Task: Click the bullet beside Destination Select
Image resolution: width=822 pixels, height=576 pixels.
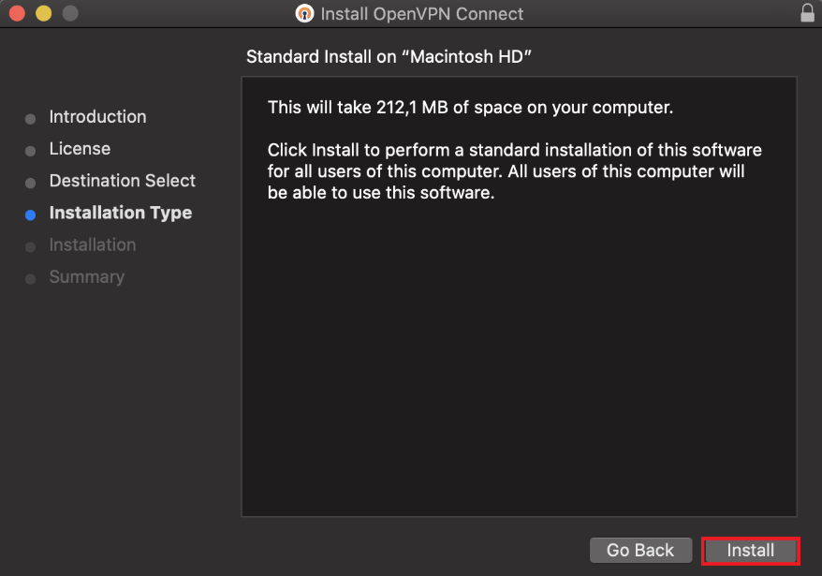Action: (x=30, y=183)
